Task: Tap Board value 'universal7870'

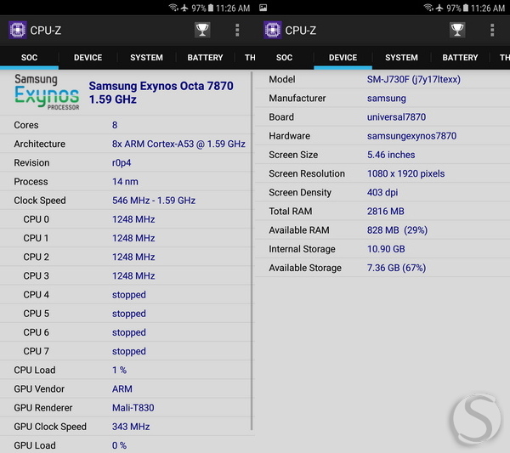Action: [x=396, y=117]
